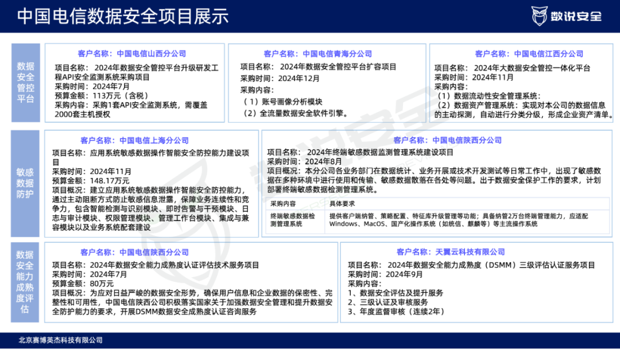Click "采购时间：2024年8月"
Screen dimensions: 620x349
304,161
